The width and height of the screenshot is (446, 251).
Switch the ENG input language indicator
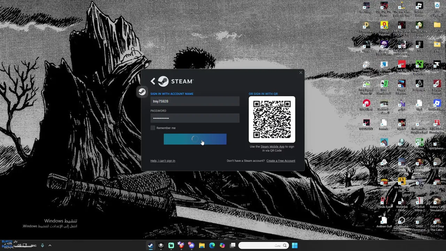coord(33,246)
